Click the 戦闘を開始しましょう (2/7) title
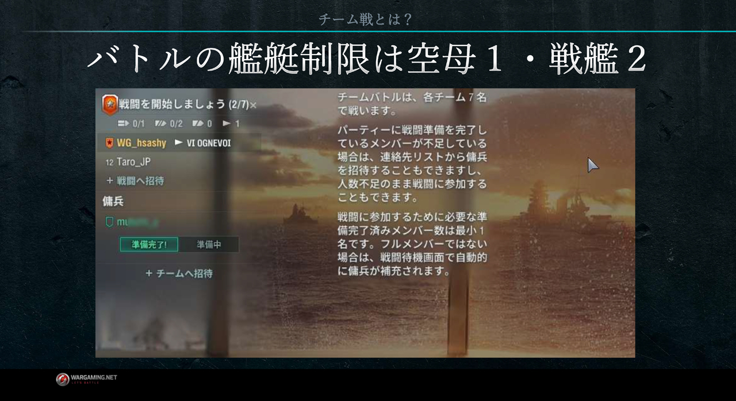 pos(184,105)
